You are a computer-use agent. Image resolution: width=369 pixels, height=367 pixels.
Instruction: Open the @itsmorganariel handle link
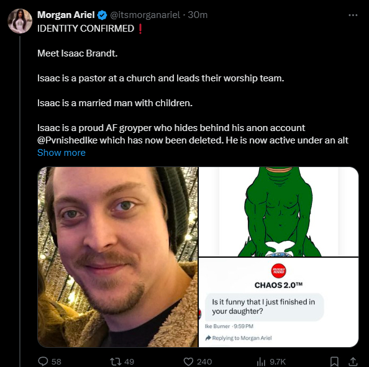click(x=145, y=15)
